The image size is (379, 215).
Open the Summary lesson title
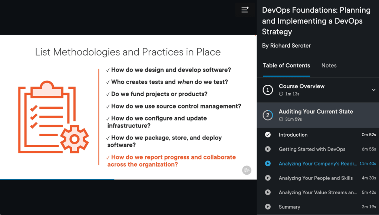(x=289, y=207)
